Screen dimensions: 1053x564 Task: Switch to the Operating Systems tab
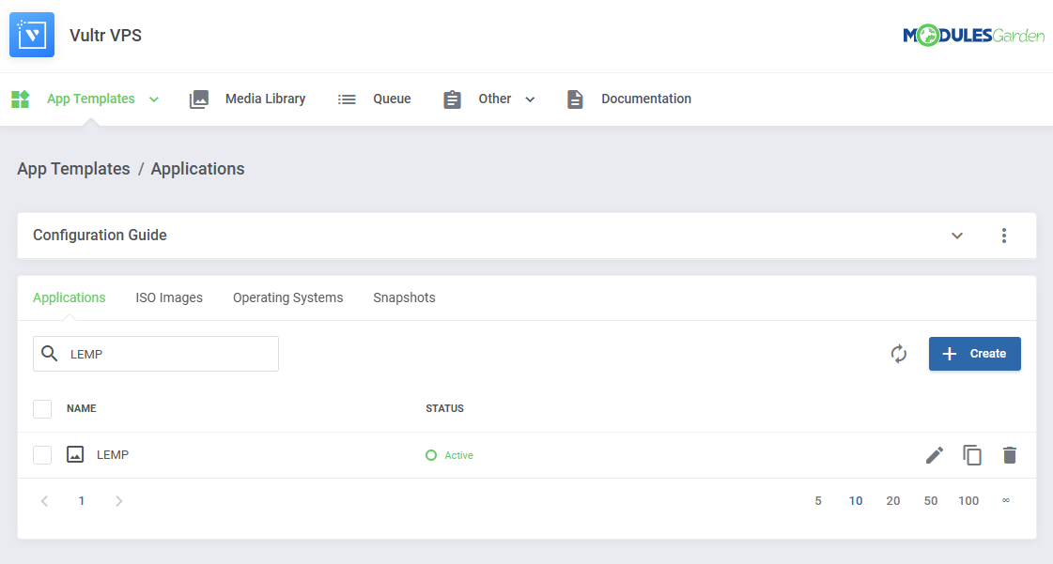[288, 297]
